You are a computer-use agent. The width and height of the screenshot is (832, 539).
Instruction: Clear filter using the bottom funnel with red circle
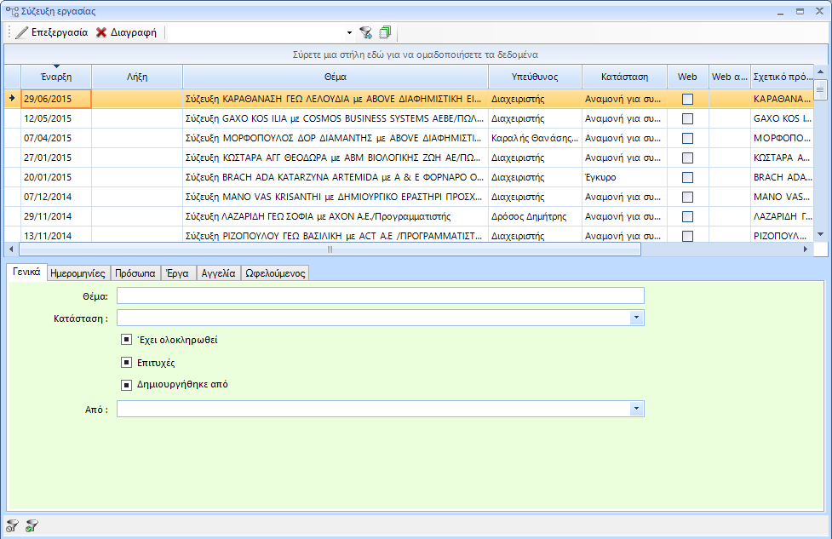pos(13,525)
